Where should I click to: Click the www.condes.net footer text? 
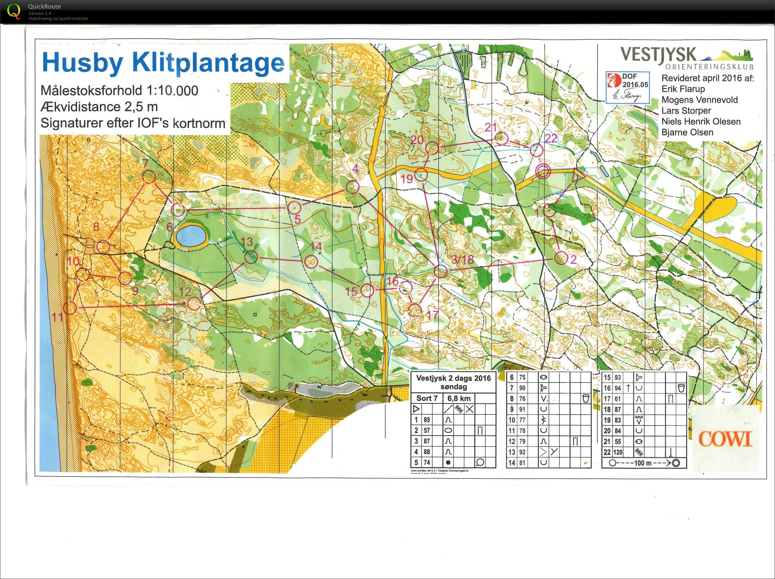(440, 471)
